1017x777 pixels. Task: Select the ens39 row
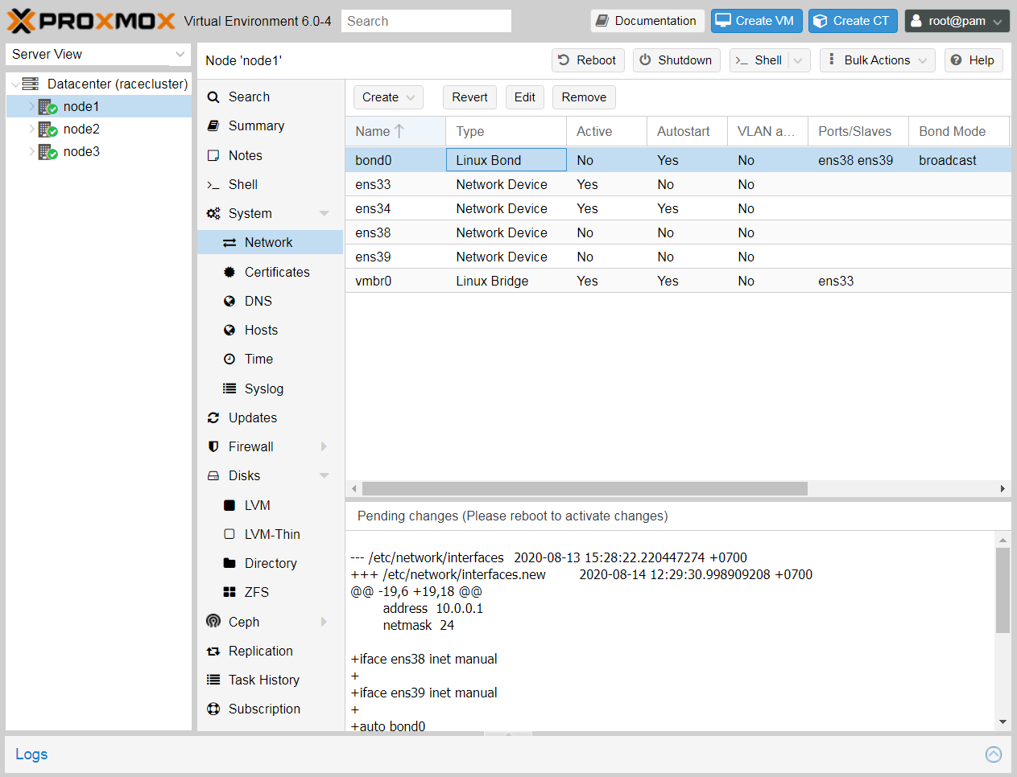(x=678, y=257)
